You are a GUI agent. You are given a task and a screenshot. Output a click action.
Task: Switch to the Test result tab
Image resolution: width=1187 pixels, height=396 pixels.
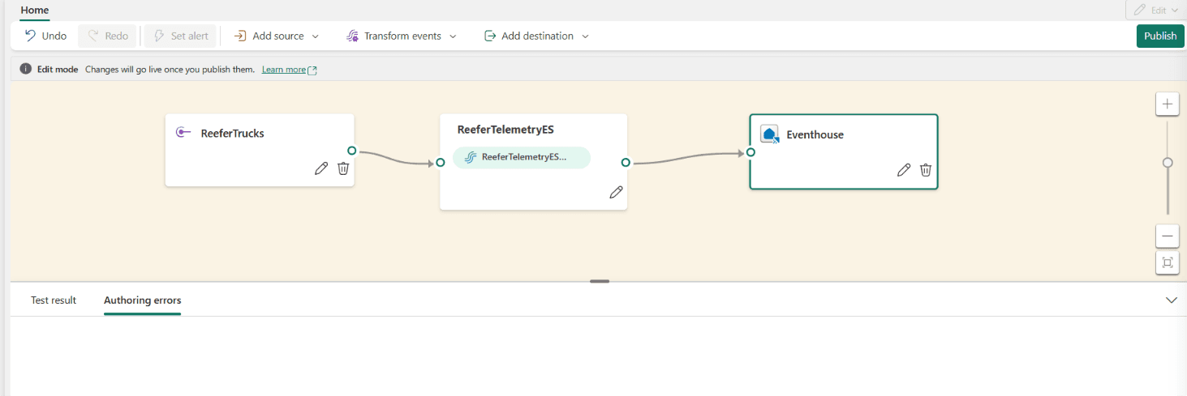coord(54,300)
